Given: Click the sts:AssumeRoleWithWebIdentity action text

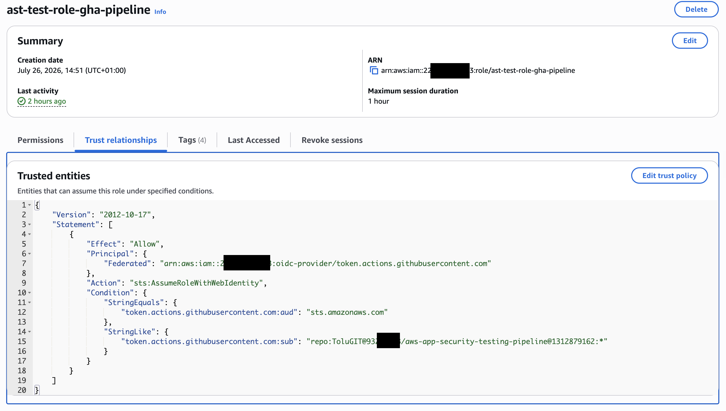Looking at the screenshot, I should [x=196, y=283].
